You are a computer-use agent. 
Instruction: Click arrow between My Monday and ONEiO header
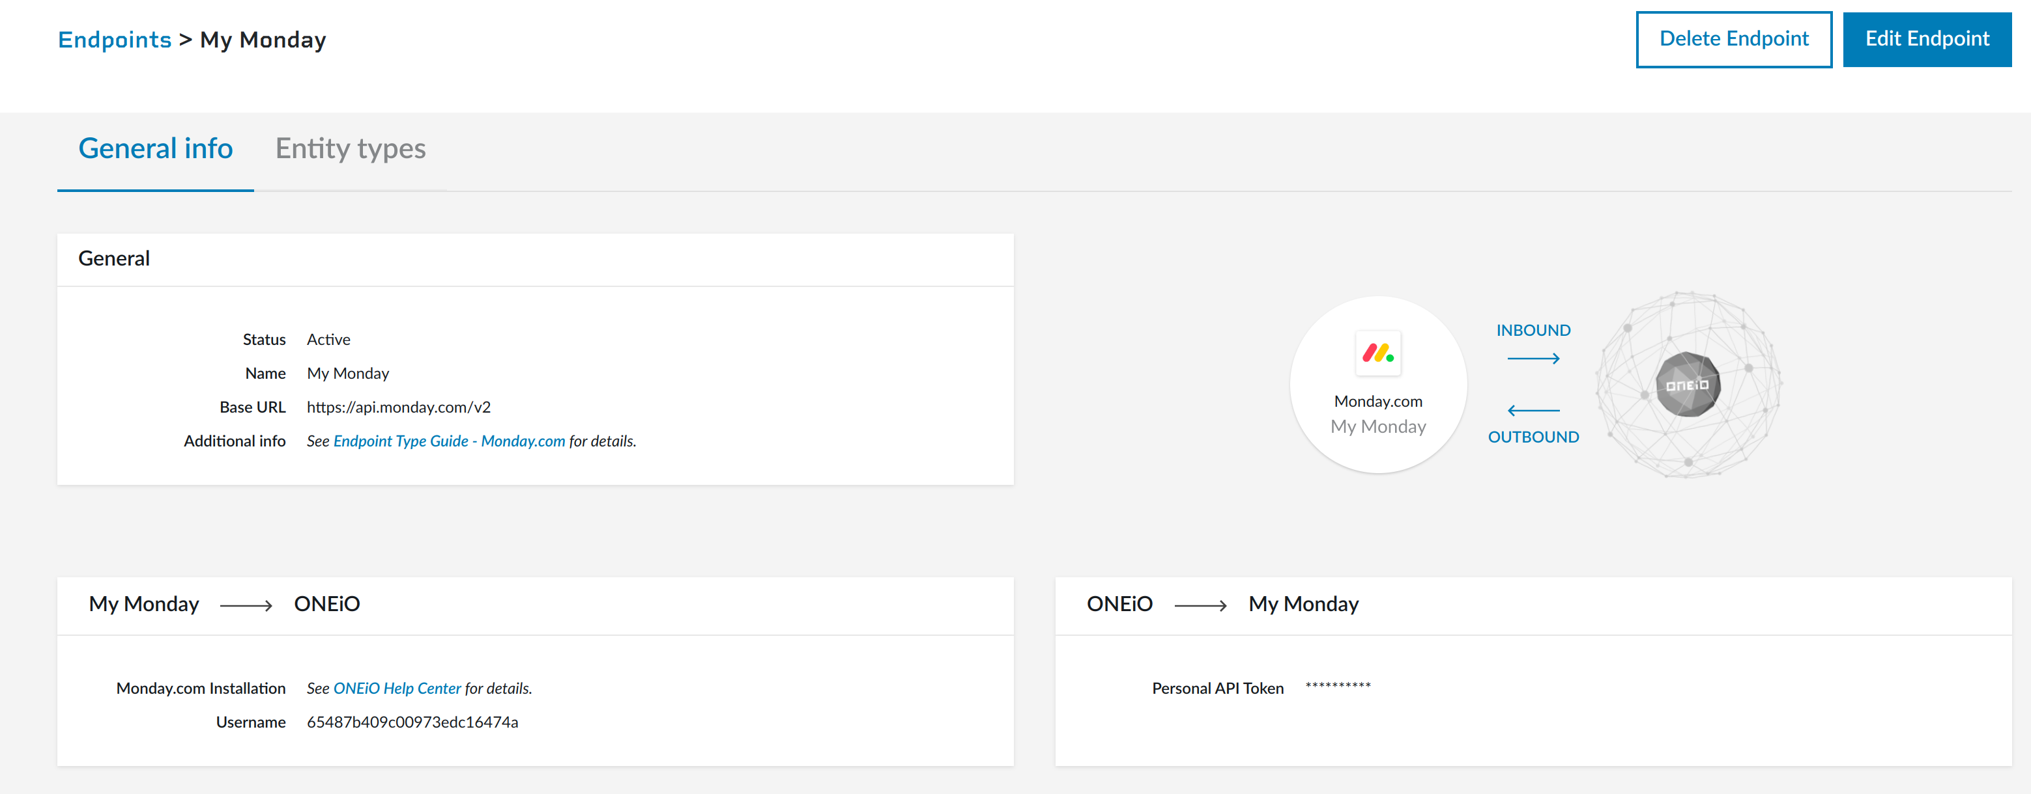pyautogui.click(x=246, y=605)
